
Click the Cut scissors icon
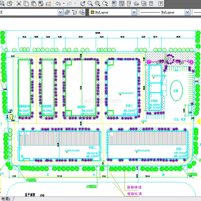[x=19, y=4]
